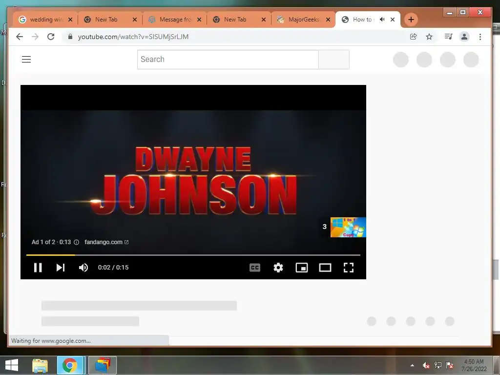Switch to the wedding tab
Screen dimensions: 500x375
point(45,20)
